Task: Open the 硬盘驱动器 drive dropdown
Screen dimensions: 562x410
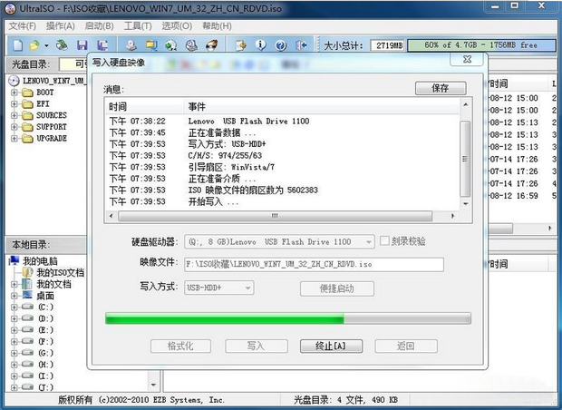Action: pos(368,242)
